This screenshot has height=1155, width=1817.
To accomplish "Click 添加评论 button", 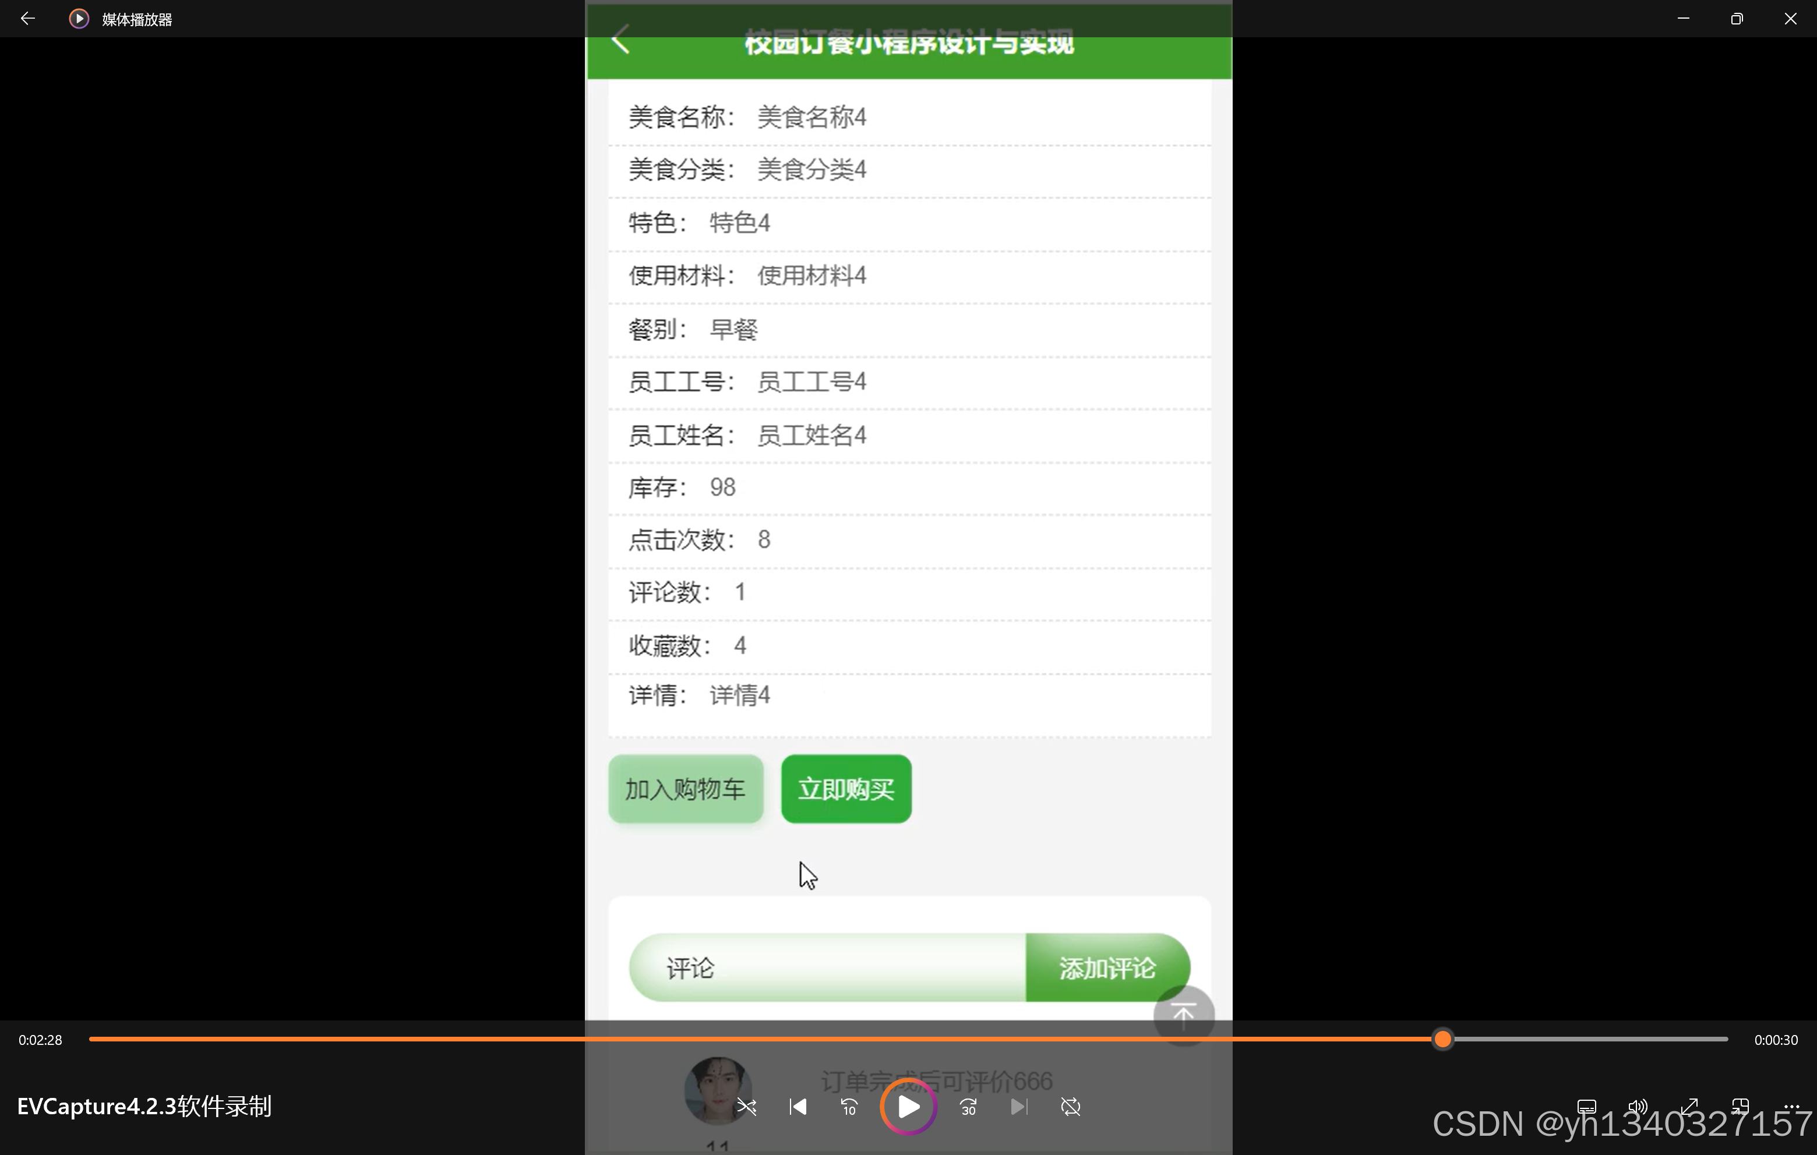I will point(1107,968).
